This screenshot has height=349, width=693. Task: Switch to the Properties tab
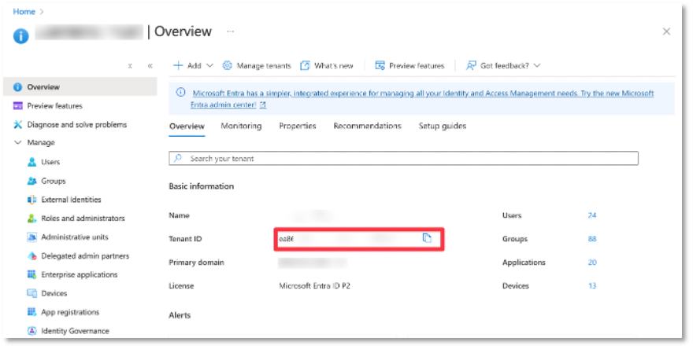(298, 127)
